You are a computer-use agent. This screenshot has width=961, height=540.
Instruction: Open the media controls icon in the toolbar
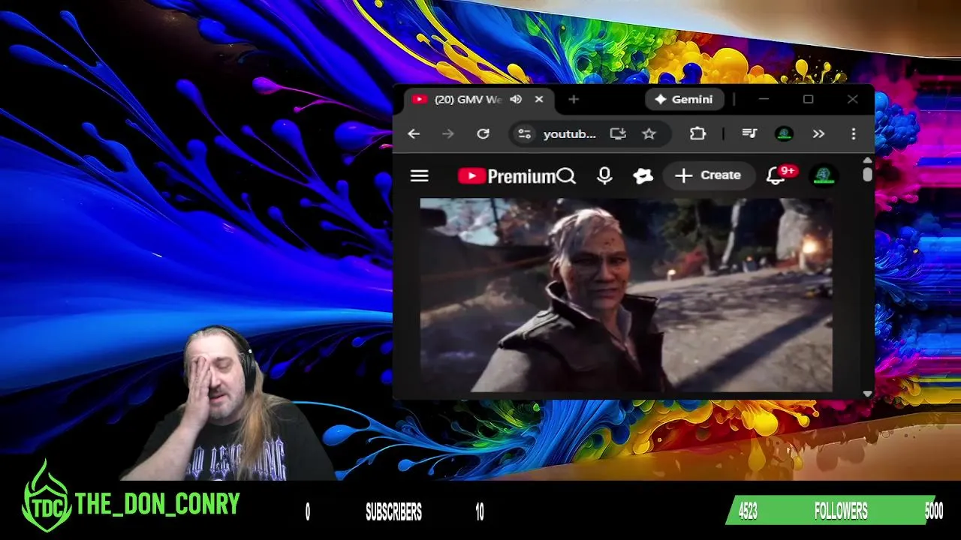coord(749,133)
